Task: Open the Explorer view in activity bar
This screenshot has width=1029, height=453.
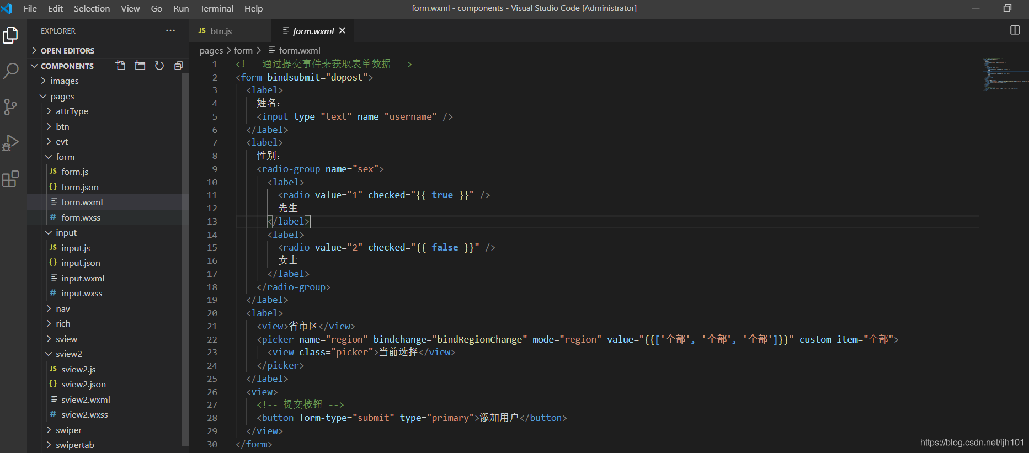Action: pos(10,35)
